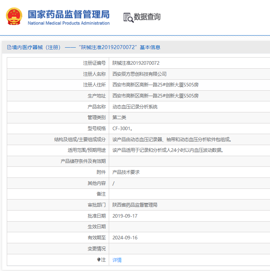Click the 国家药品监督管理局 title
The width and height of the screenshot is (270, 271).
tap(68, 14)
